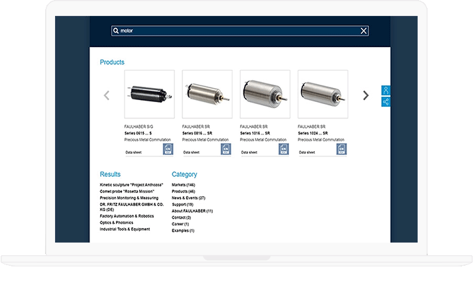Open result Precision Monitoring & Measuring

[x=129, y=198]
